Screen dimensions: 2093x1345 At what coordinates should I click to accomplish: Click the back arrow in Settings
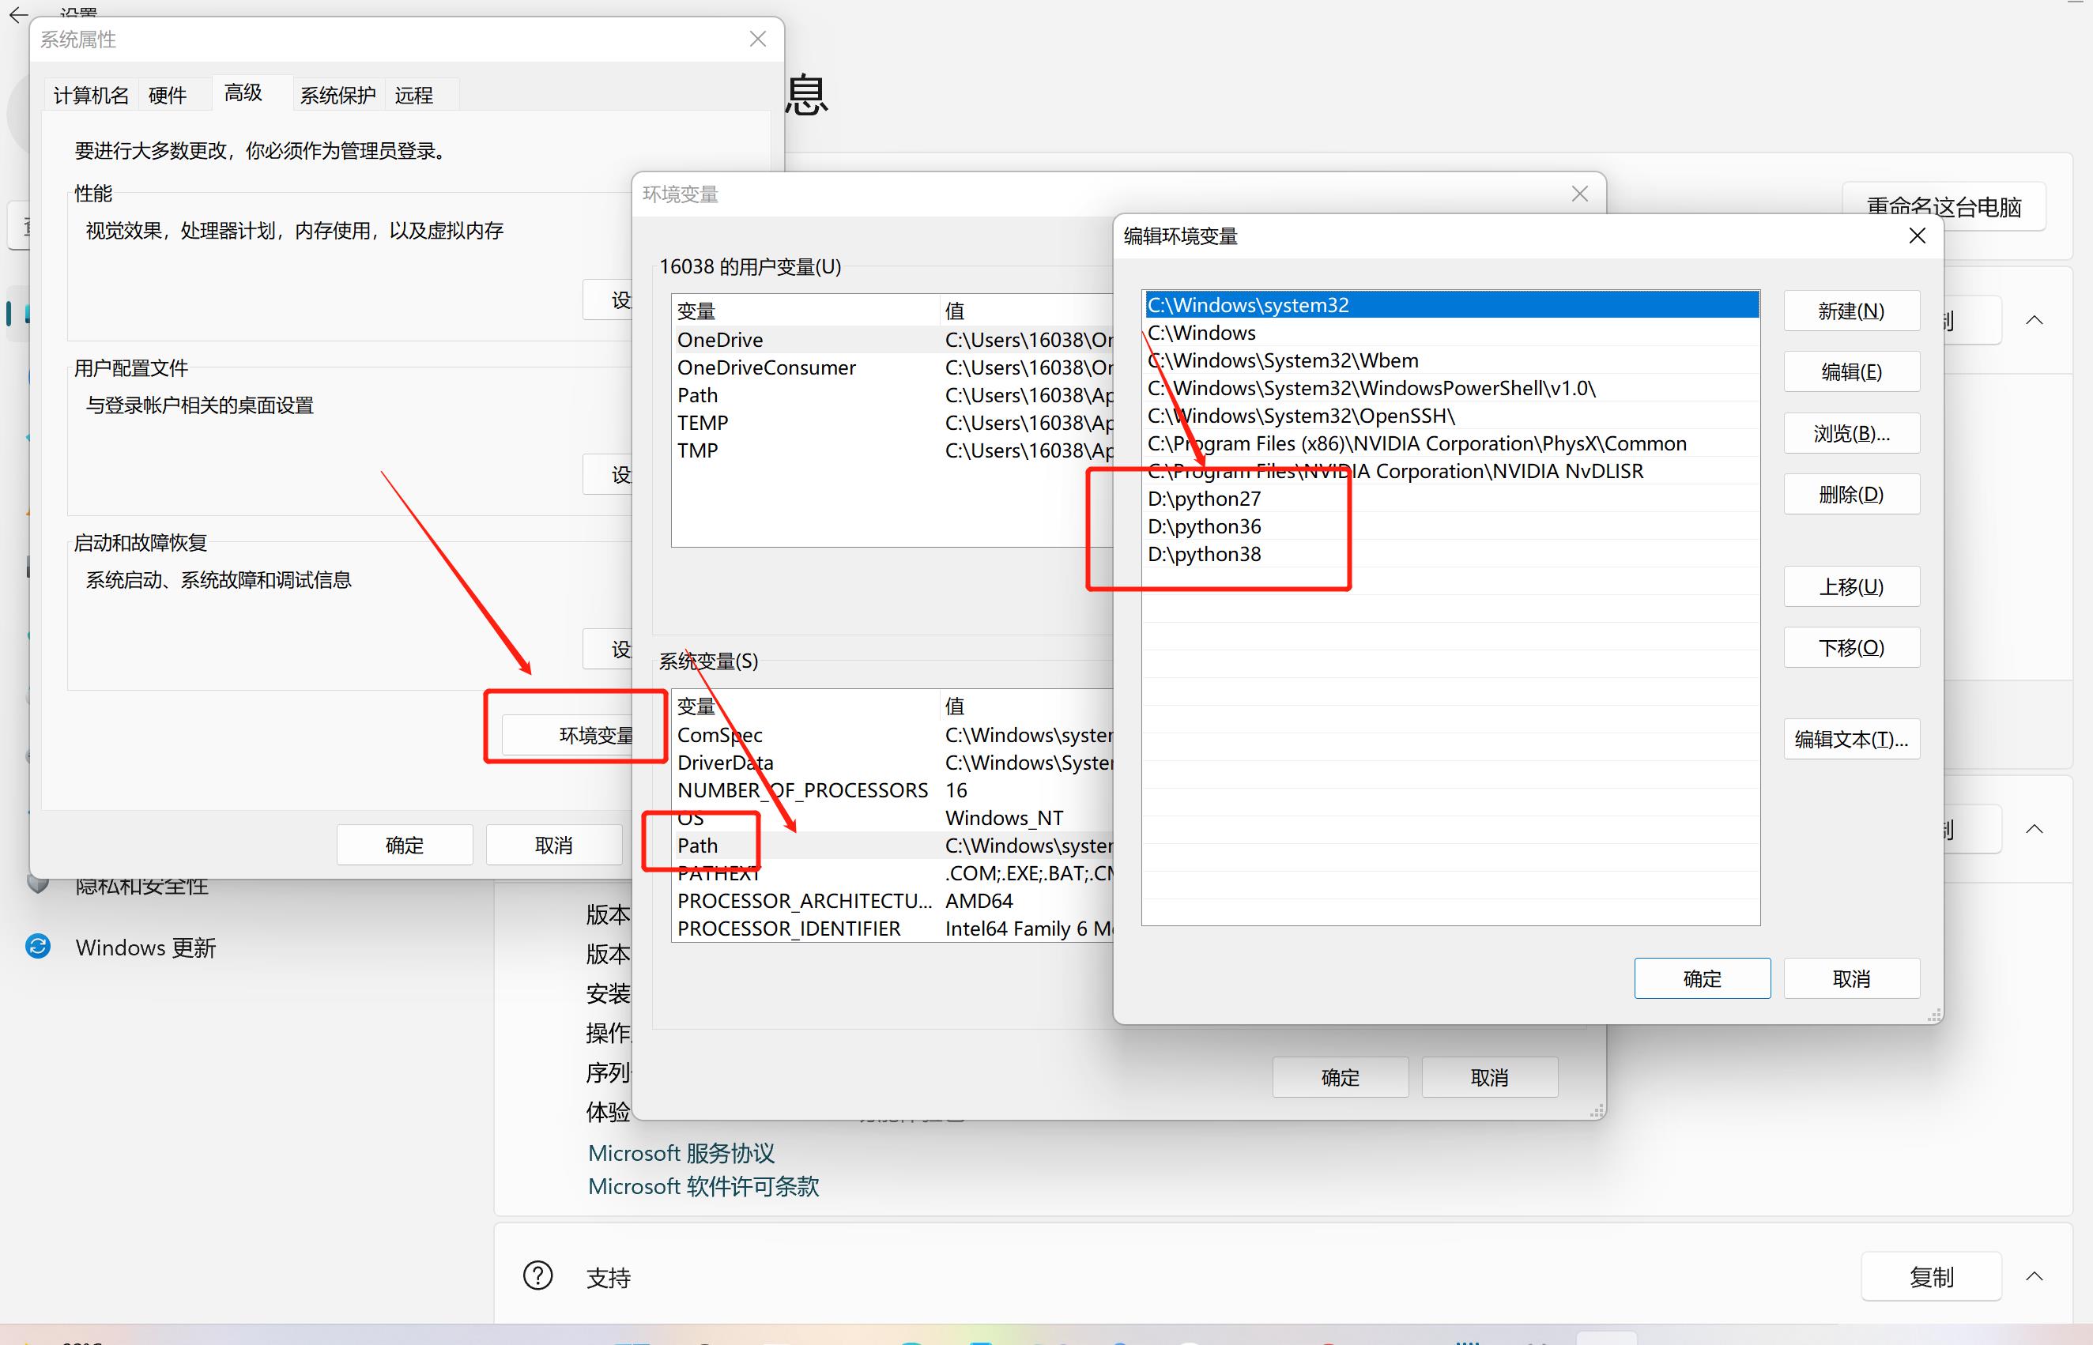coord(18,14)
